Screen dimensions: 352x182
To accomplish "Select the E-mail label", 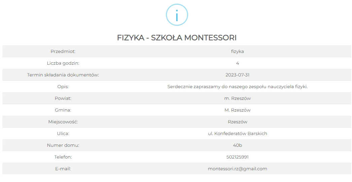I will coord(63,169).
